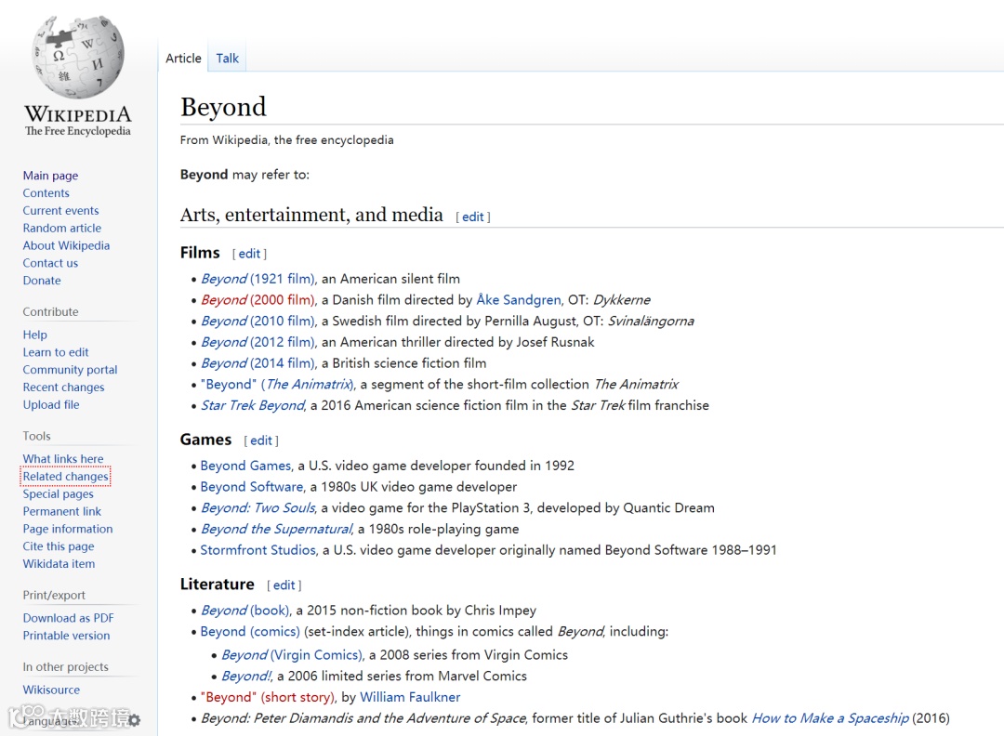The height and width of the screenshot is (736, 1004).
Task: Open Special pages link
Action: point(59,494)
